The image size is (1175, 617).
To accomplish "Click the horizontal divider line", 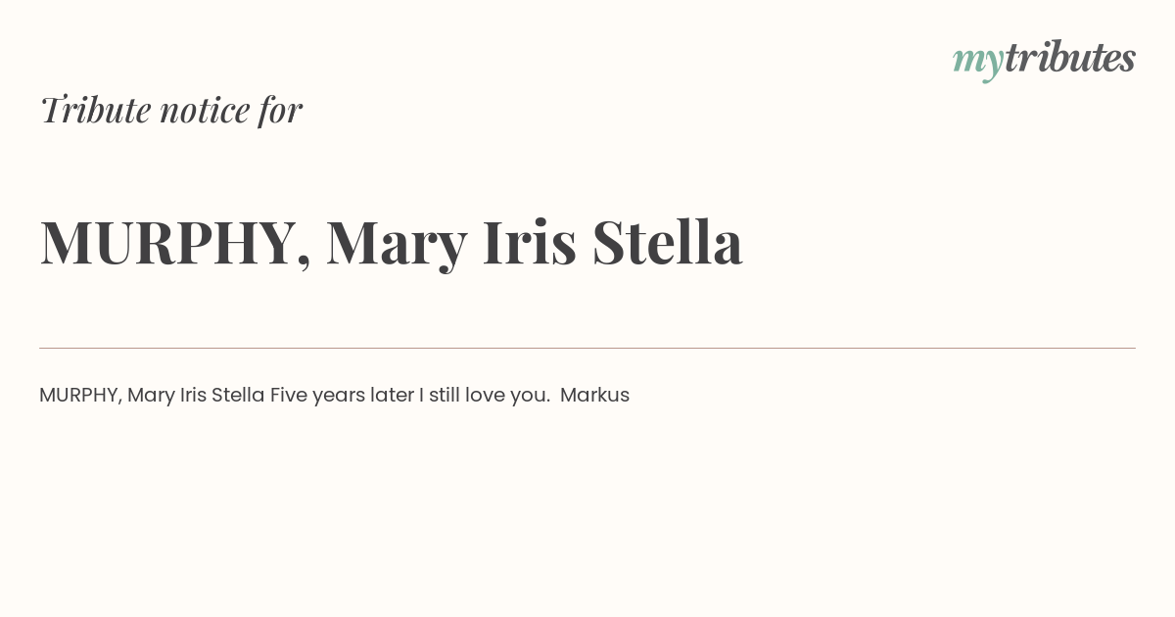I will pos(587,348).
